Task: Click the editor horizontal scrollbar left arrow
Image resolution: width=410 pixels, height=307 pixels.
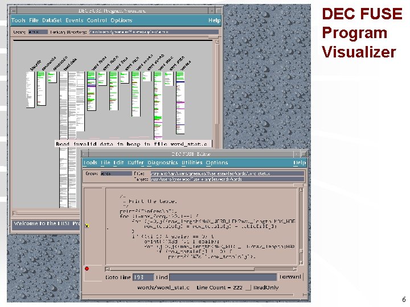Action: (x=108, y=269)
